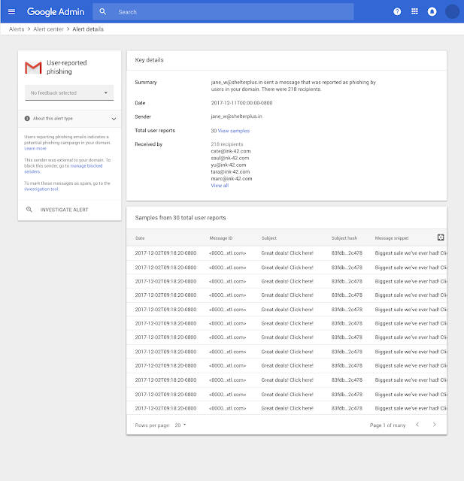The height and width of the screenshot is (481, 464).
Task: Open the rows per page dropdown
Action: pyautogui.click(x=180, y=425)
